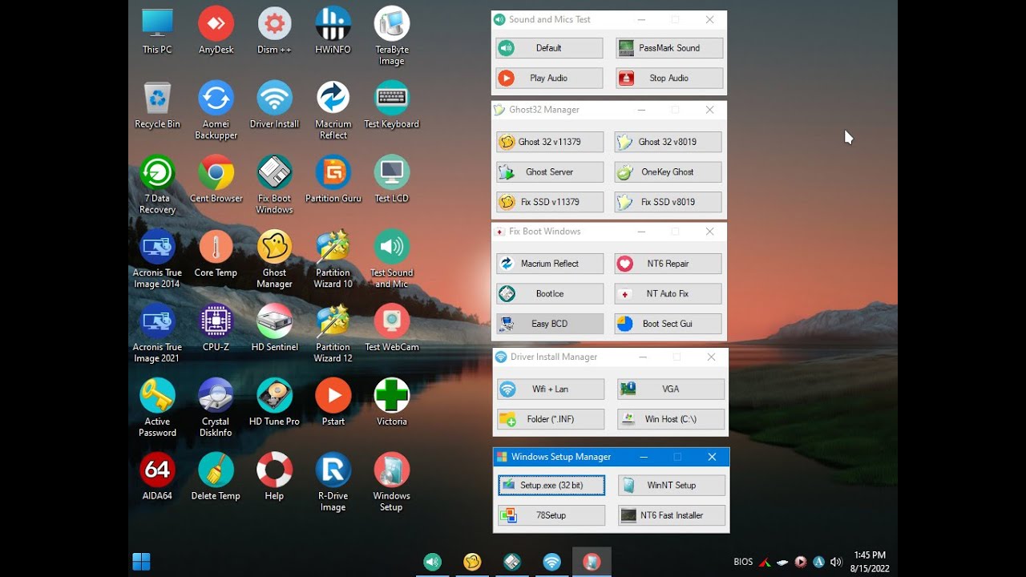Open Crystal DiskInfo

click(215, 394)
